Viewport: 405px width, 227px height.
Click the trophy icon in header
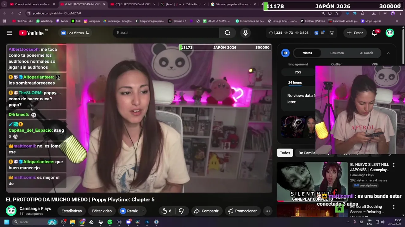[332, 33]
